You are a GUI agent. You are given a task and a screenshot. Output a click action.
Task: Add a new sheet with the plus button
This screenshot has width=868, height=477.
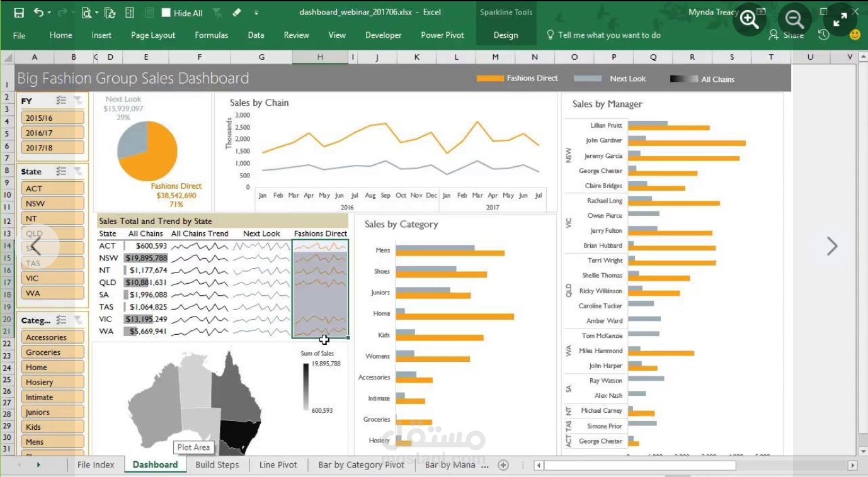[x=503, y=465]
